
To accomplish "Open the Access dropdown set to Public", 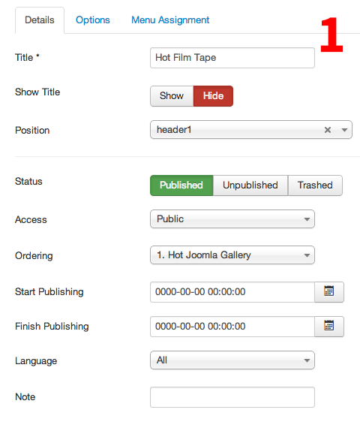I will (232, 219).
